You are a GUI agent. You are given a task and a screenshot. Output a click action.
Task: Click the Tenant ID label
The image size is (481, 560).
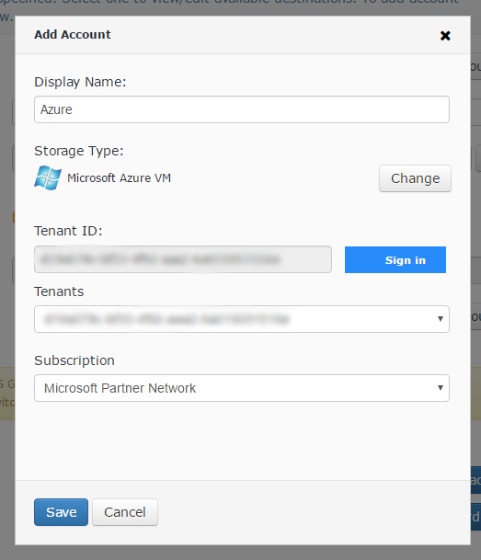coord(68,231)
